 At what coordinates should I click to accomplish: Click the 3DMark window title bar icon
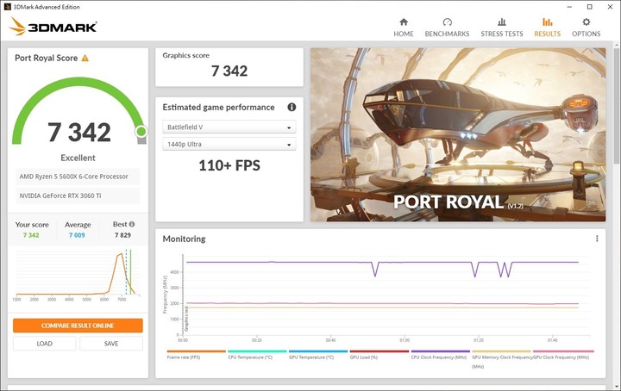[7, 7]
